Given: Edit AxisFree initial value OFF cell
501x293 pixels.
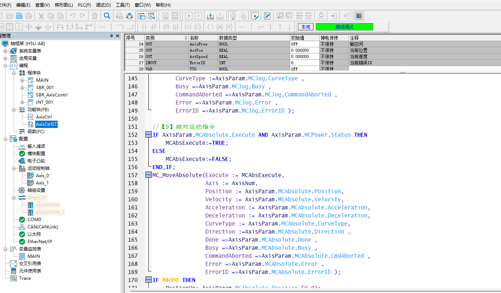Looking at the screenshot, I should tap(304, 44).
